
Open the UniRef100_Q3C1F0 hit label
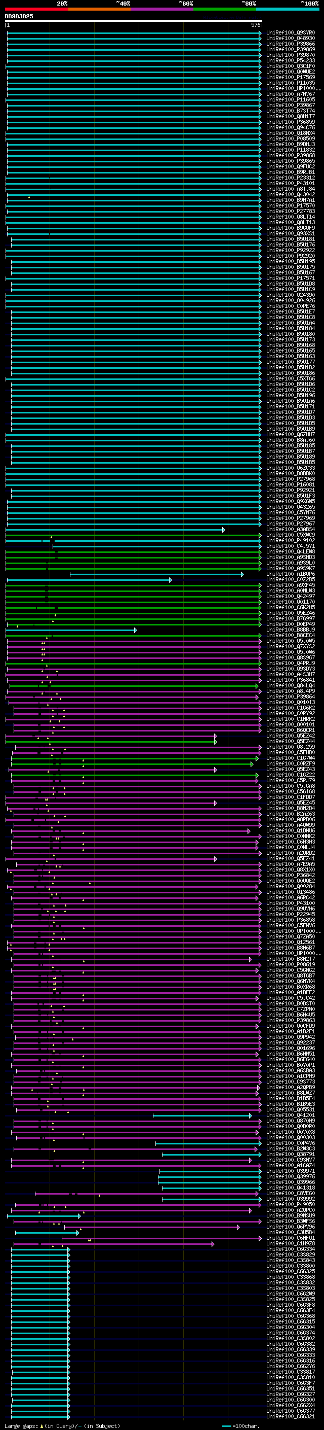(x=290, y=66)
